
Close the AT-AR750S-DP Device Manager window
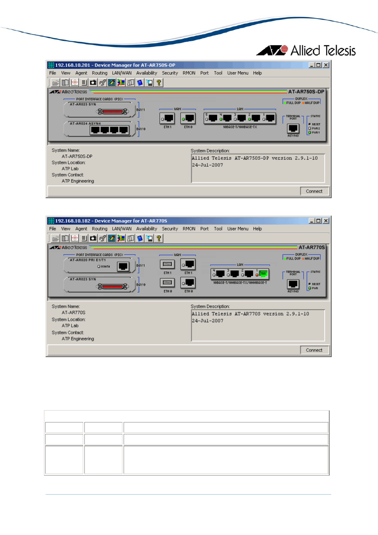(x=326, y=65)
